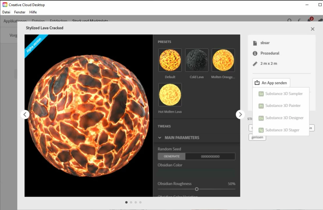Click the sbsar file type icon
The image size is (323, 210).
[255, 43]
